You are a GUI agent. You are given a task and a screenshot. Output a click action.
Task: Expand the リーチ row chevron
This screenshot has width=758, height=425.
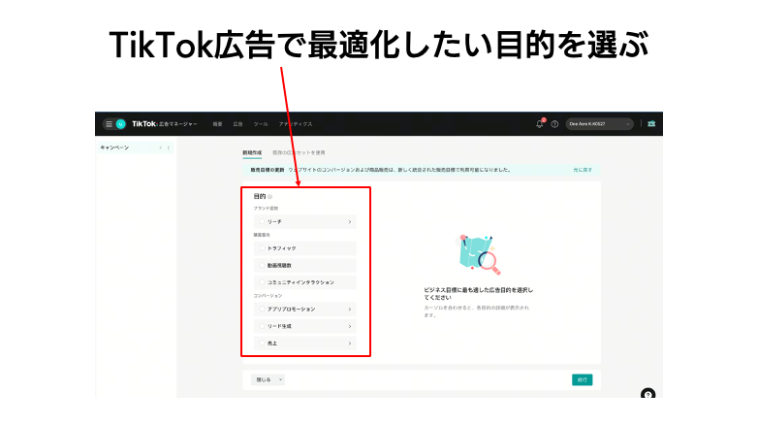tap(350, 221)
